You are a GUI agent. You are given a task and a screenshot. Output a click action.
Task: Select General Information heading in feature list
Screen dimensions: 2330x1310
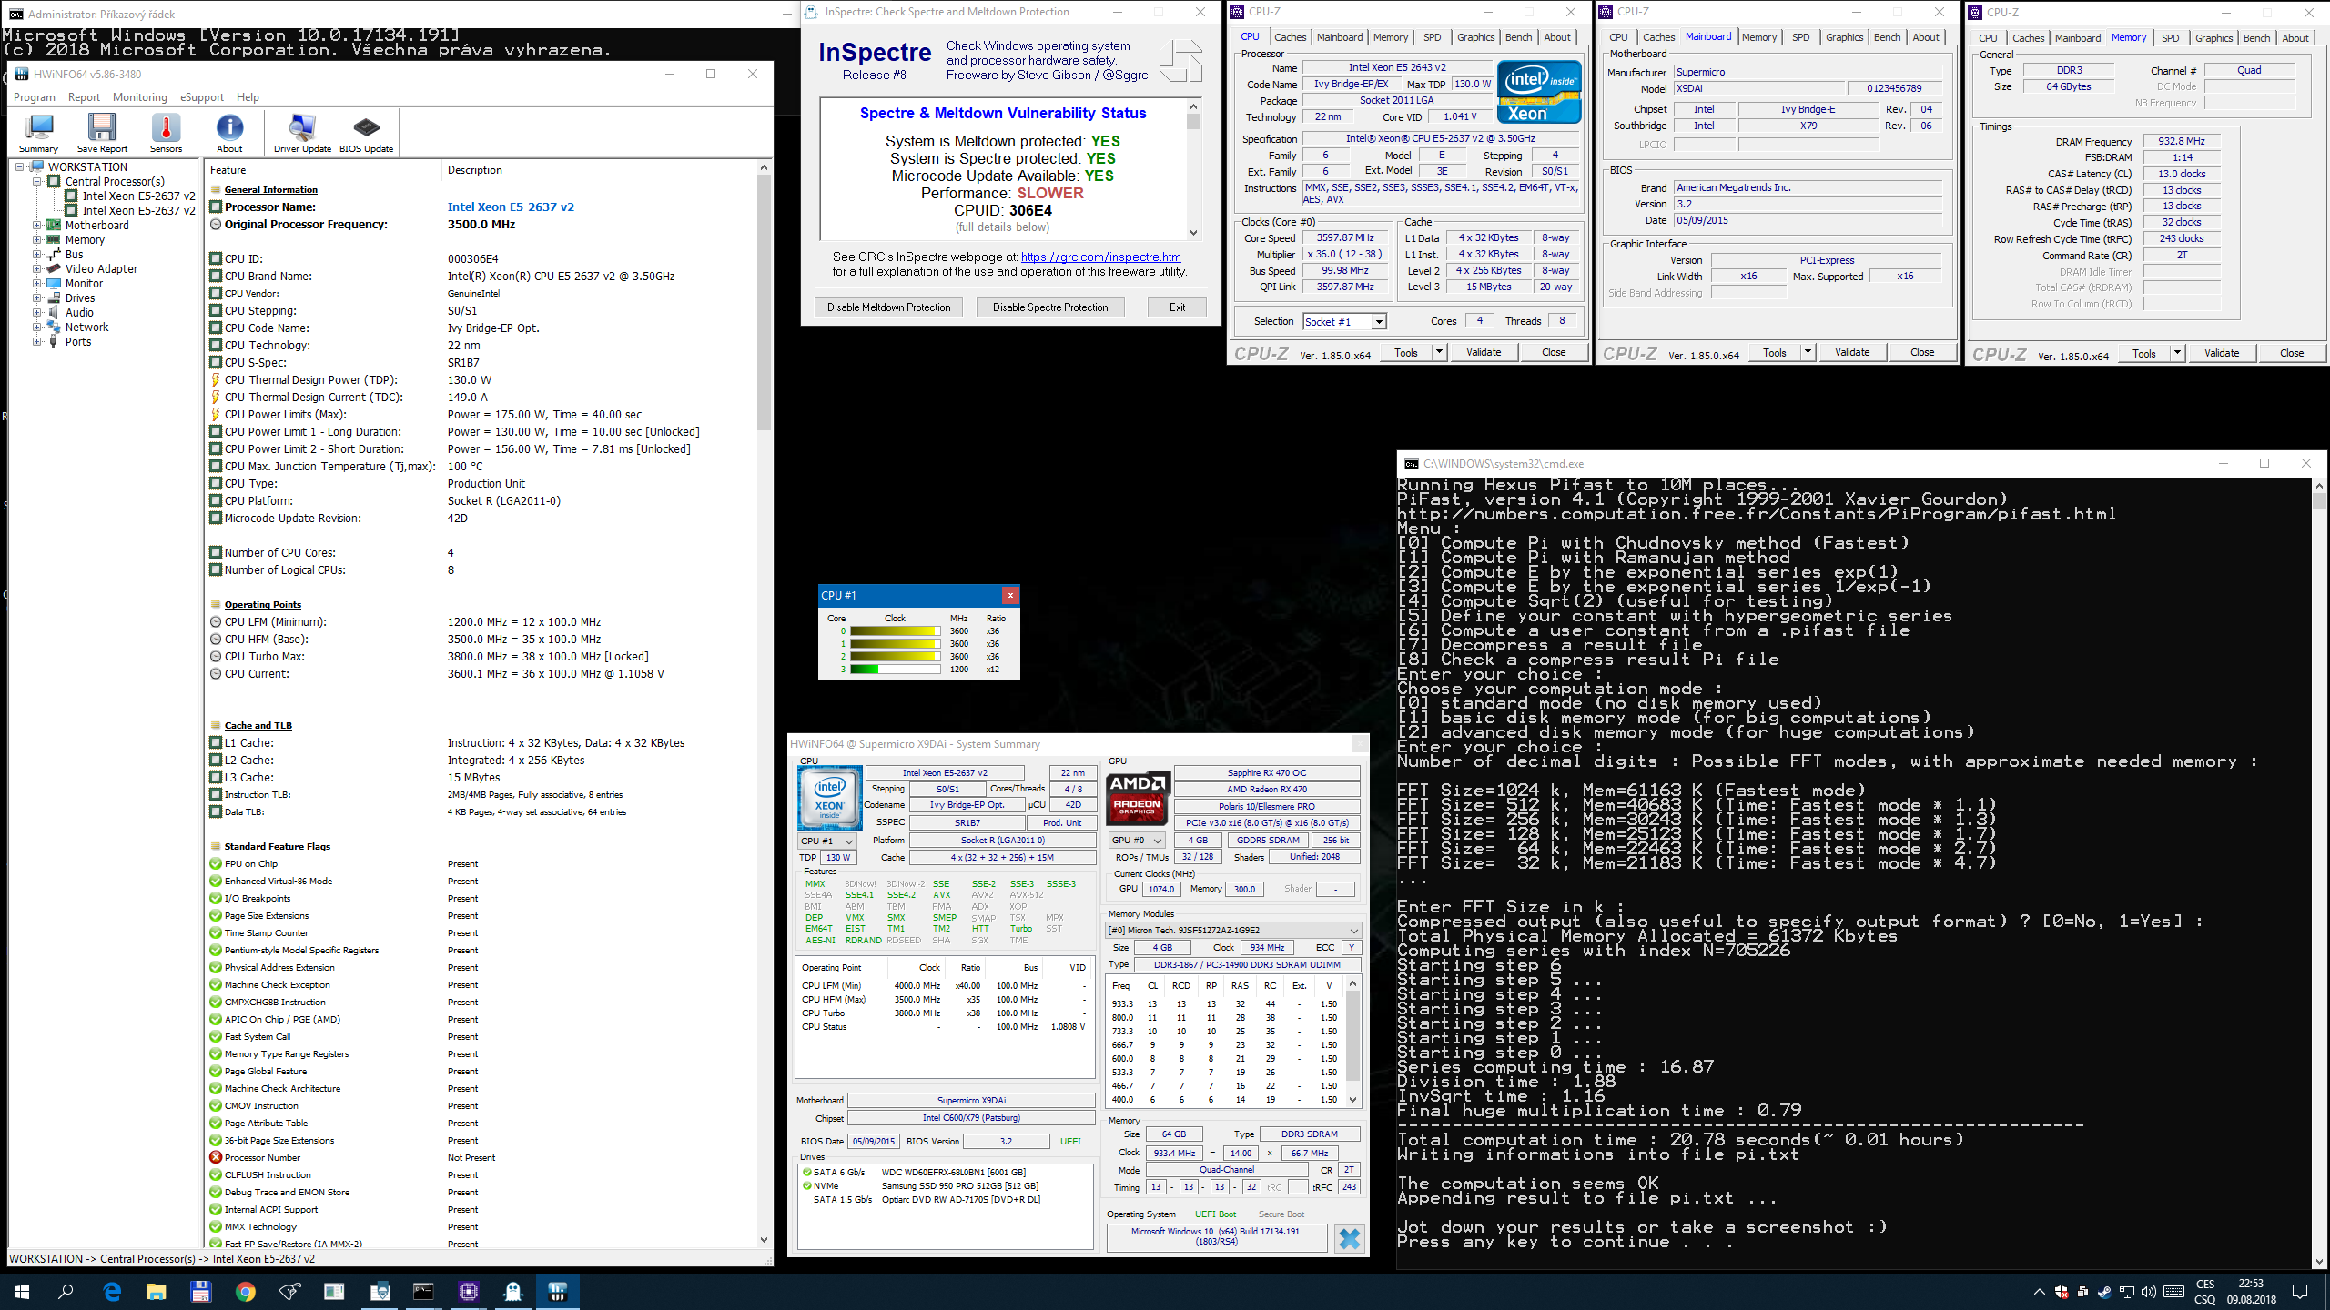(270, 189)
